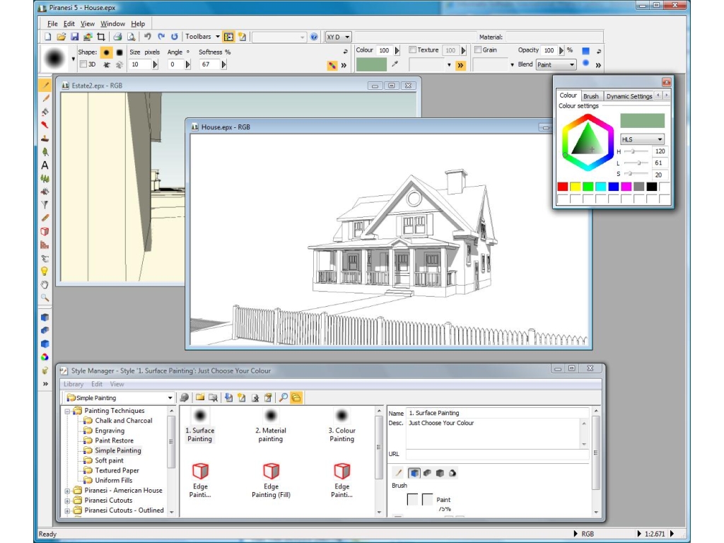The width and height of the screenshot is (724, 543).
Task: Select the magnifier zoom tool
Action: coord(45,298)
